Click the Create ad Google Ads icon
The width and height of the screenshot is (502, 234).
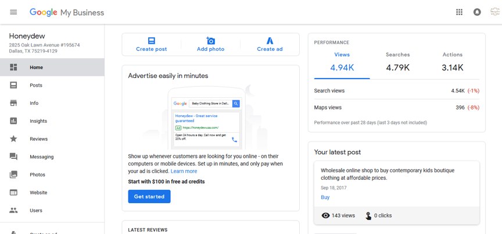(270, 41)
